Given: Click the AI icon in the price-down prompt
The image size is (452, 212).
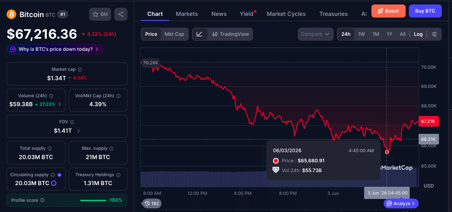Looking at the screenshot, I should [13, 49].
